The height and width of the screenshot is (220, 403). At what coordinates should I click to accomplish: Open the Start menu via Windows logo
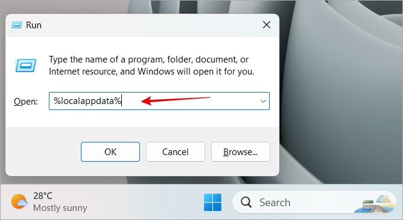[212, 203]
